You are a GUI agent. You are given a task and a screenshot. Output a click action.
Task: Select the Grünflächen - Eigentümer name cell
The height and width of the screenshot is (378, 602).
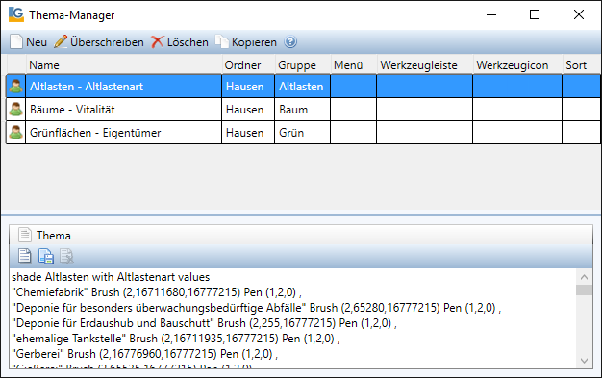(124, 133)
